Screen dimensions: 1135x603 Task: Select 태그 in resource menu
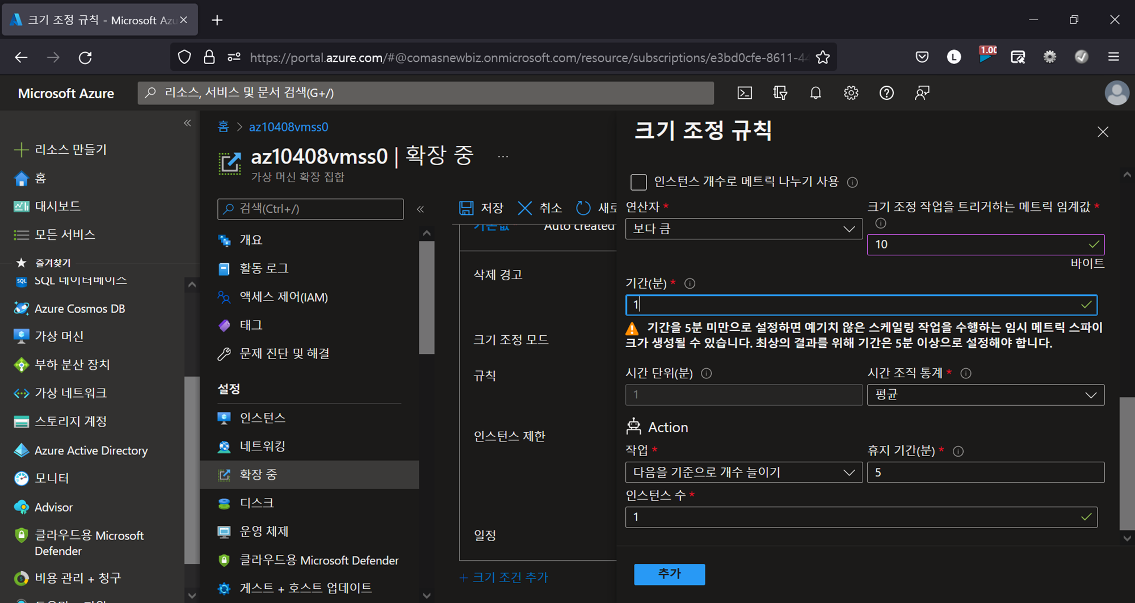pos(241,325)
